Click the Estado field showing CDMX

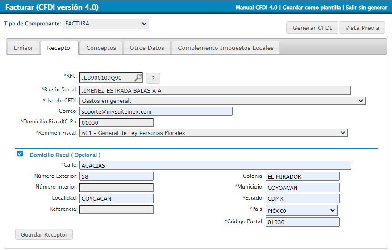303,198
